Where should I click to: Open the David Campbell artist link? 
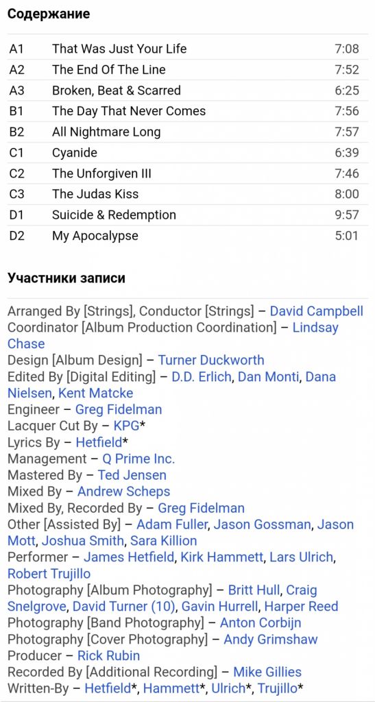[316, 311]
